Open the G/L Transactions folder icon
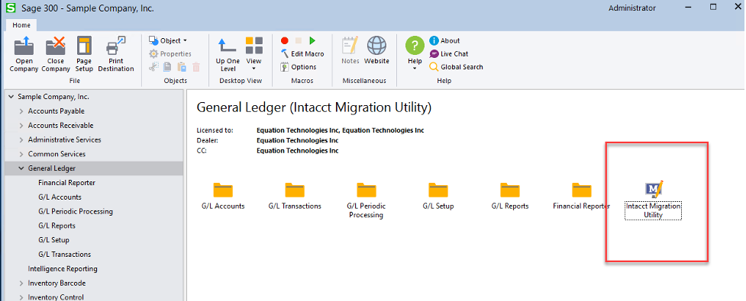746x301 pixels. pos(295,190)
